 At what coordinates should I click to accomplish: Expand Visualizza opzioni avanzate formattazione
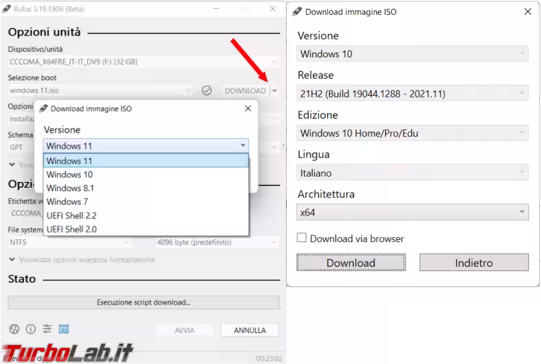[x=82, y=260]
